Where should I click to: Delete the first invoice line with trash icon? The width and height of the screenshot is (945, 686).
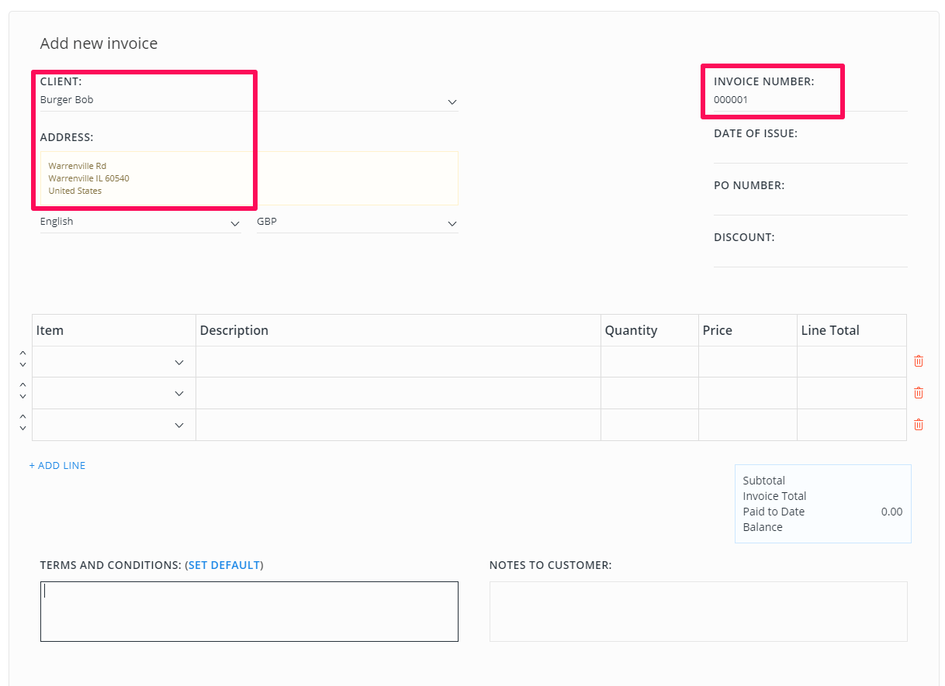coord(919,361)
